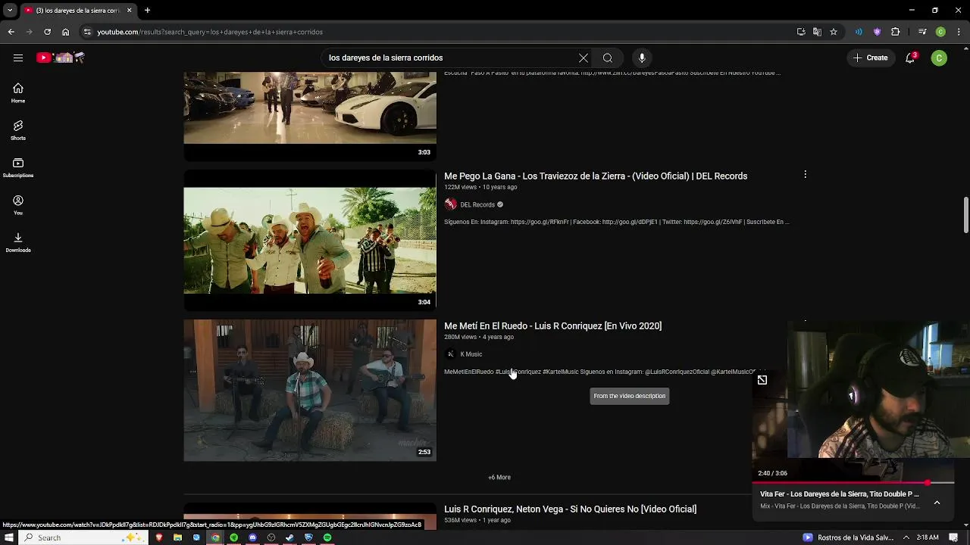Open Me Metí En El Ruedo thumbnail
Viewport: 970px width, 545px height.
(310, 391)
